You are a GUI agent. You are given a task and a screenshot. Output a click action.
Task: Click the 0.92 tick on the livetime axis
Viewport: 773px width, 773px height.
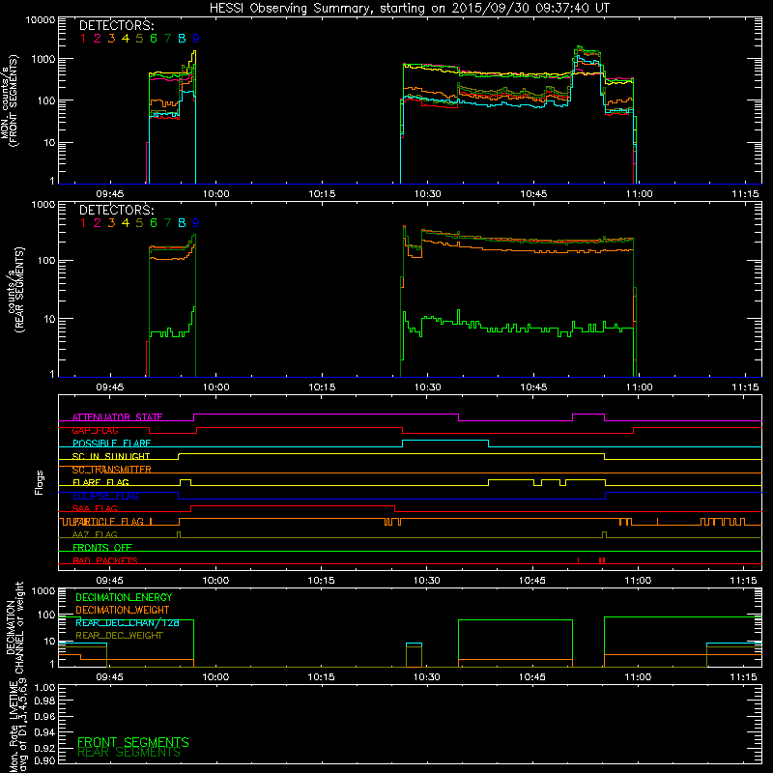(x=44, y=746)
